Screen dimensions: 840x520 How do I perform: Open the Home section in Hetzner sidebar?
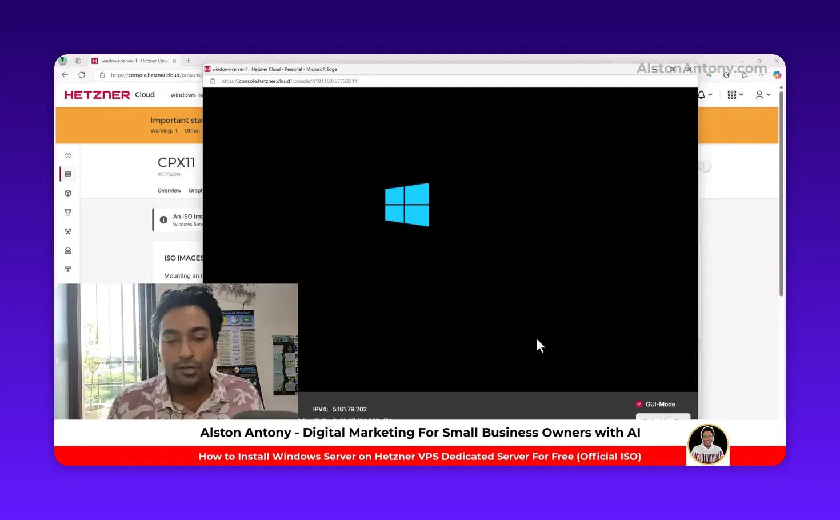pyautogui.click(x=68, y=155)
